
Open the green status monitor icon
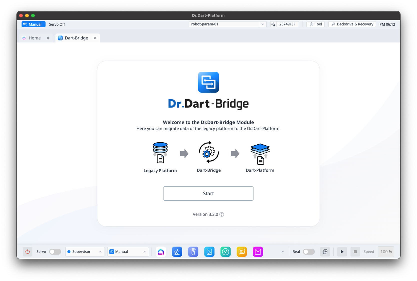pyautogui.click(x=226, y=252)
